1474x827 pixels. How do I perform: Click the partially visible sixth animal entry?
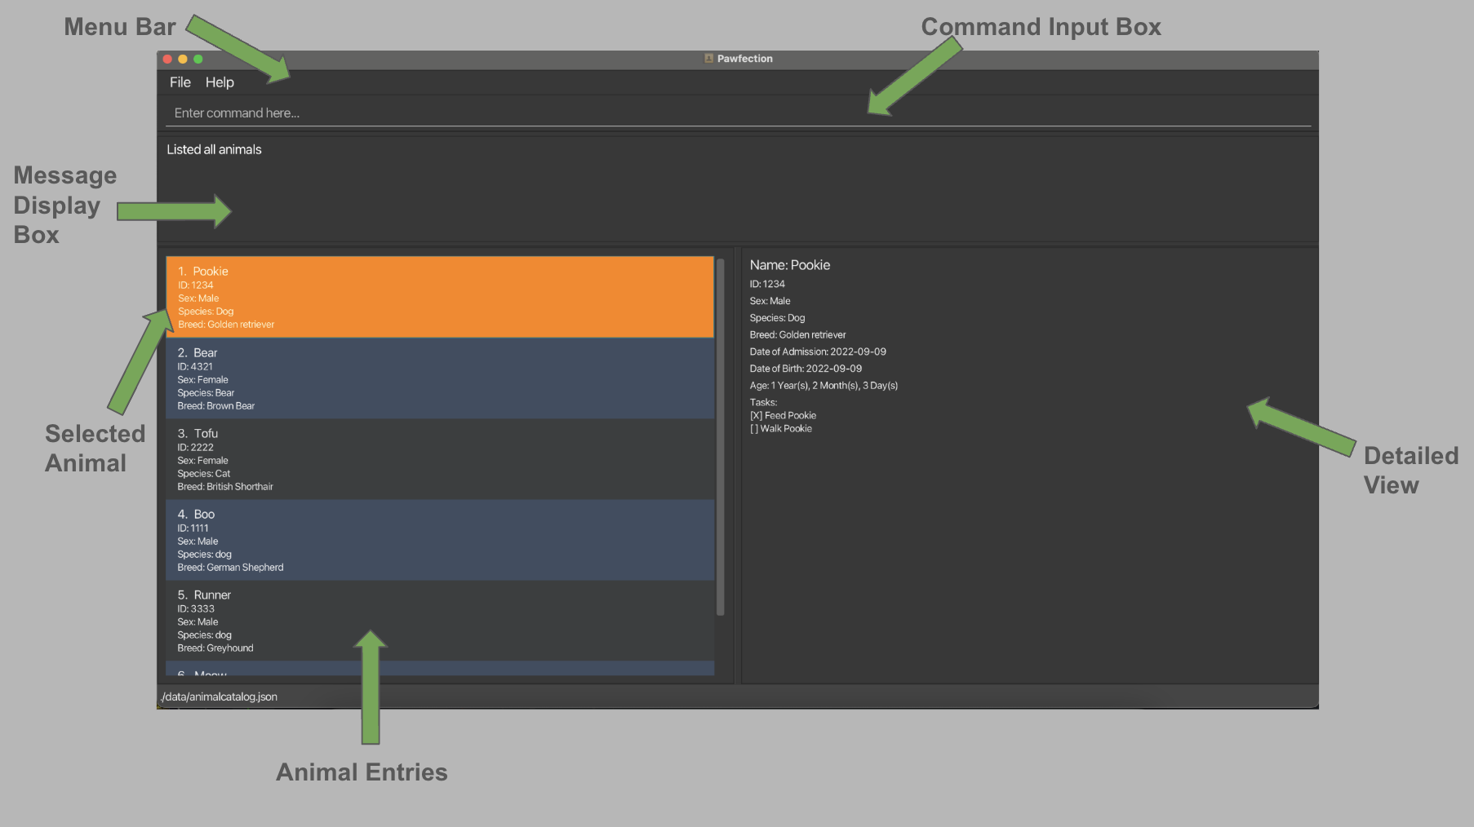click(x=439, y=670)
